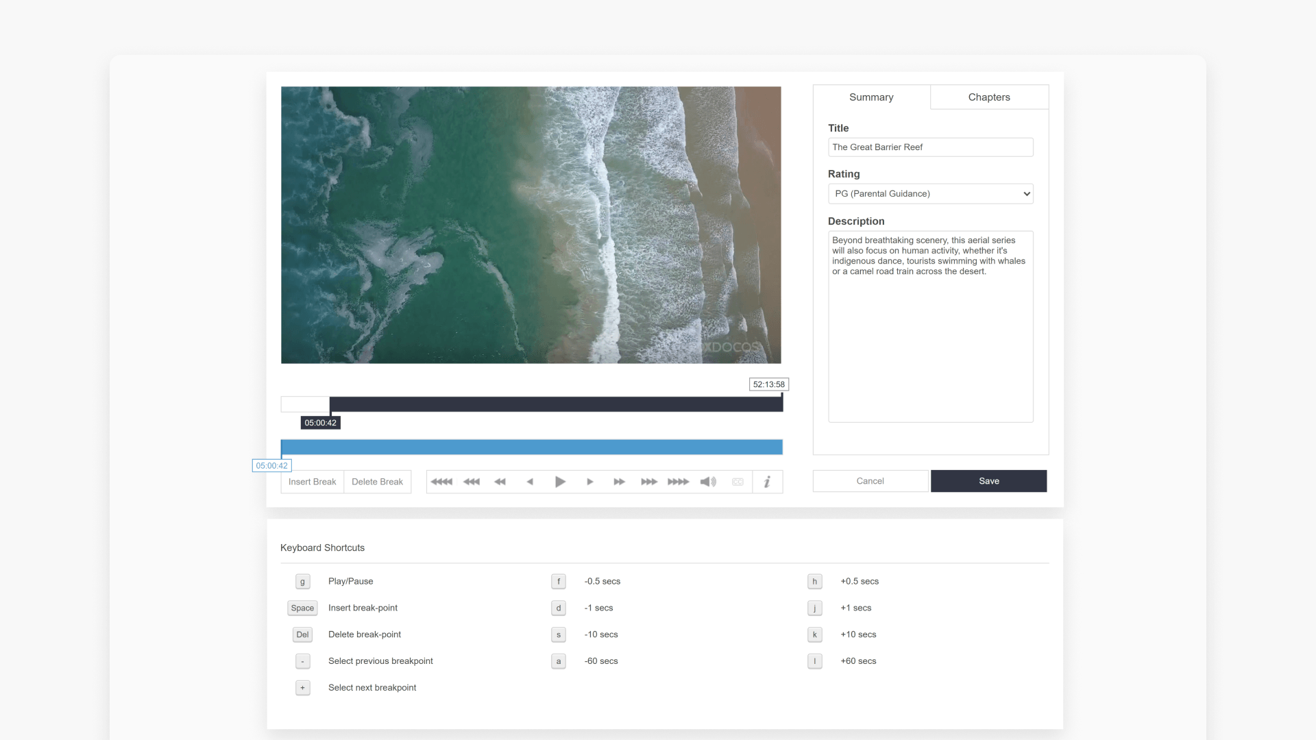The width and height of the screenshot is (1316, 740).
Task: Edit the title field showing The Great Barrier Reef
Action: [930, 147]
